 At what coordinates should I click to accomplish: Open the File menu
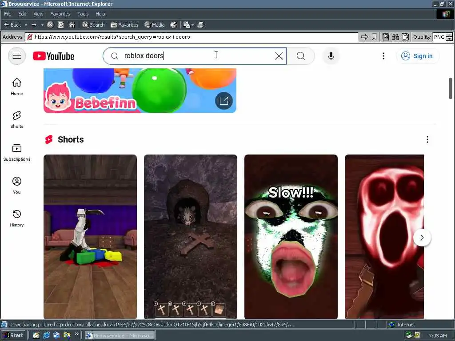click(8, 14)
